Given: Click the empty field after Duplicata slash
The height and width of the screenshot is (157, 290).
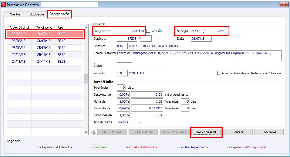Looking at the screenshot, I should (146, 39).
